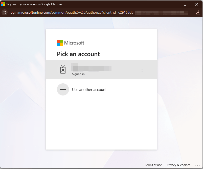Minimize the Chrome sign-in window
This screenshot has height=169, width=203.
coord(173,4)
